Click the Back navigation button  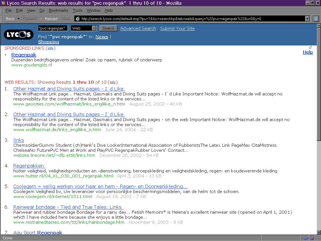10,19
